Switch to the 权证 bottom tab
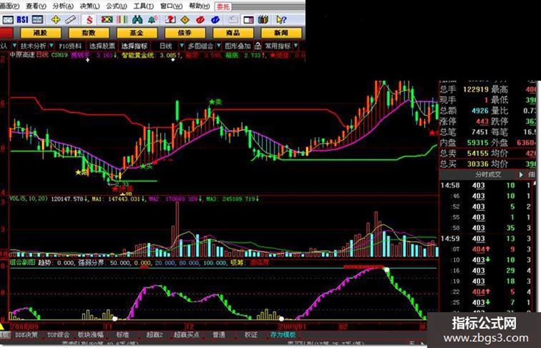541x348 pixels. (x=251, y=334)
